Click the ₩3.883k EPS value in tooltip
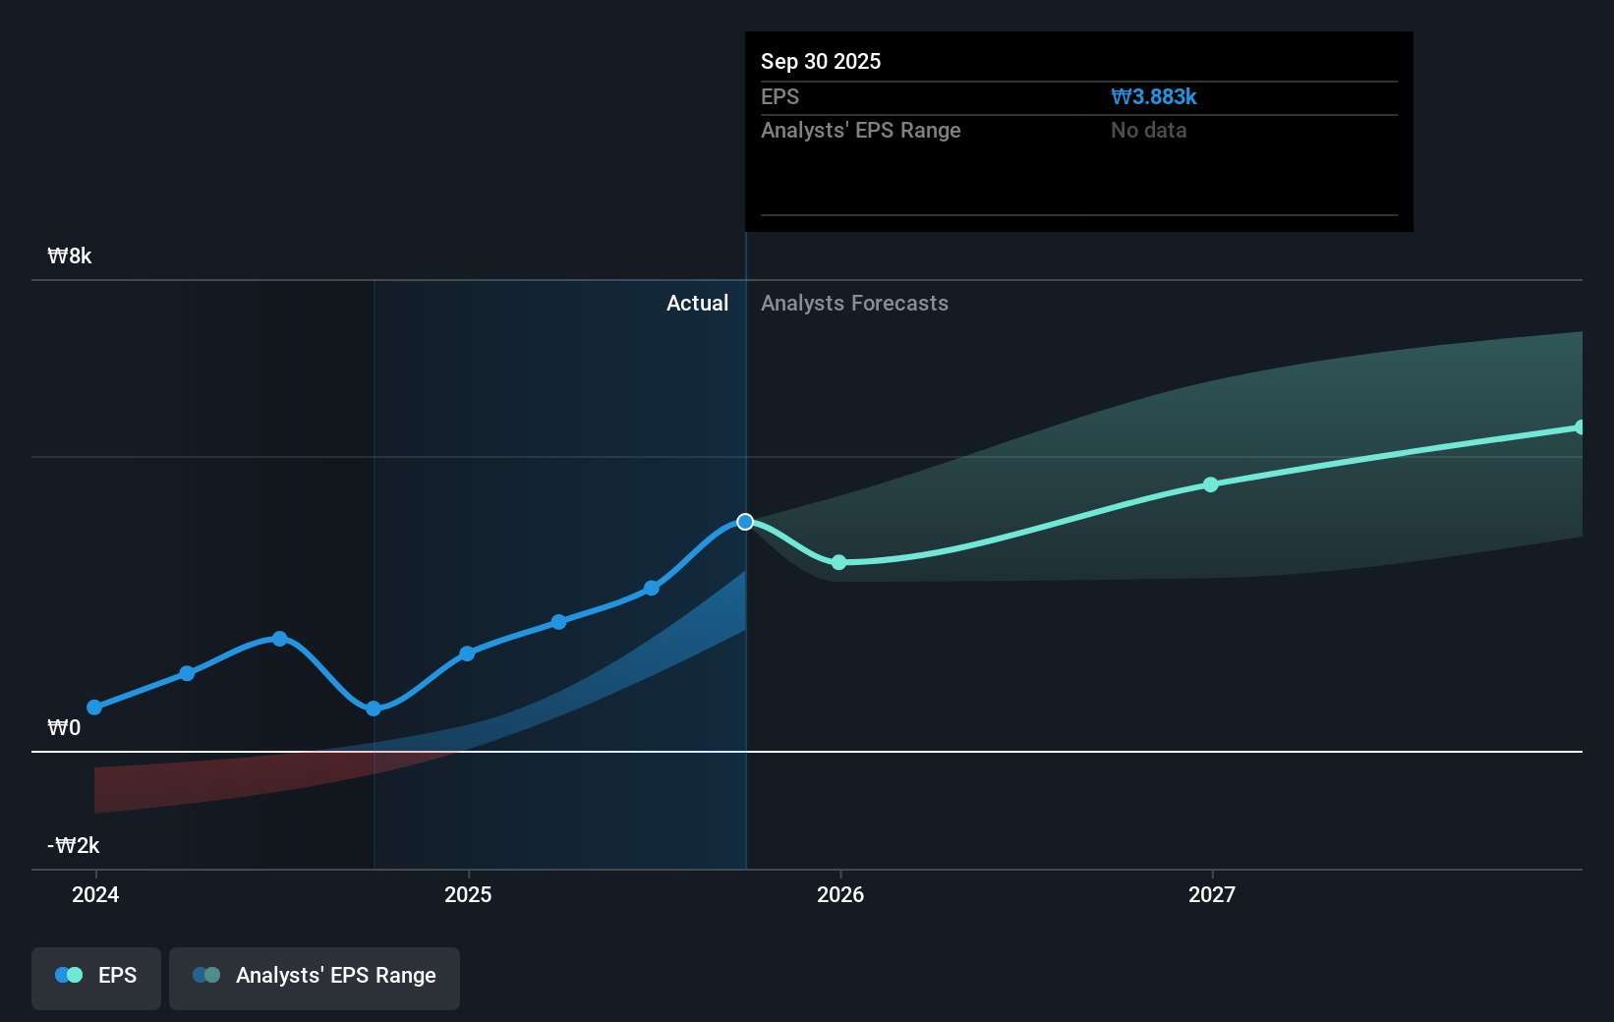 coord(1154,96)
